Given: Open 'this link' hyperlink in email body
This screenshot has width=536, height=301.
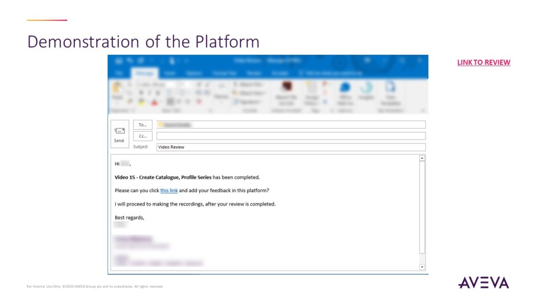Looking at the screenshot, I should click(169, 191).
